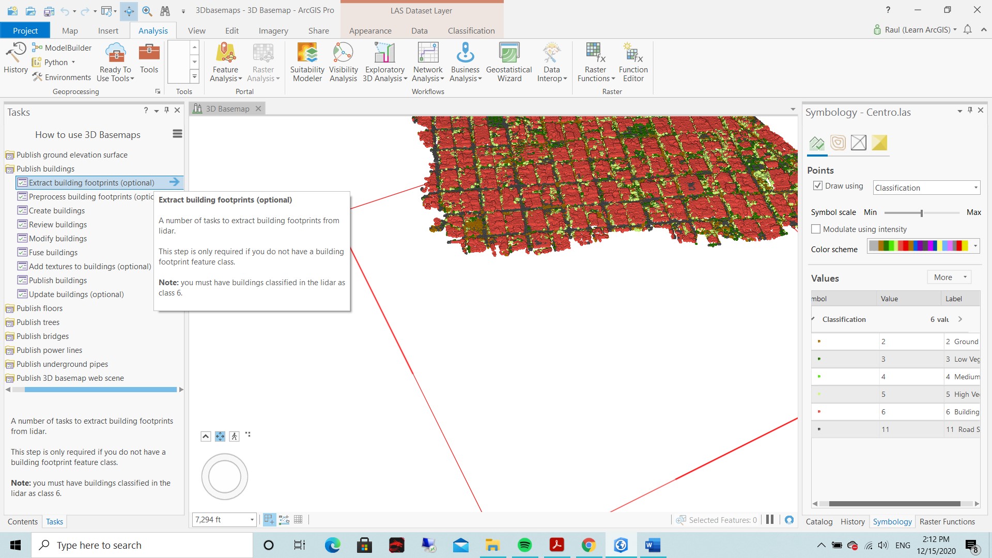Open the More dropdown in Values
992x558 pixels.
click(949, 277)
